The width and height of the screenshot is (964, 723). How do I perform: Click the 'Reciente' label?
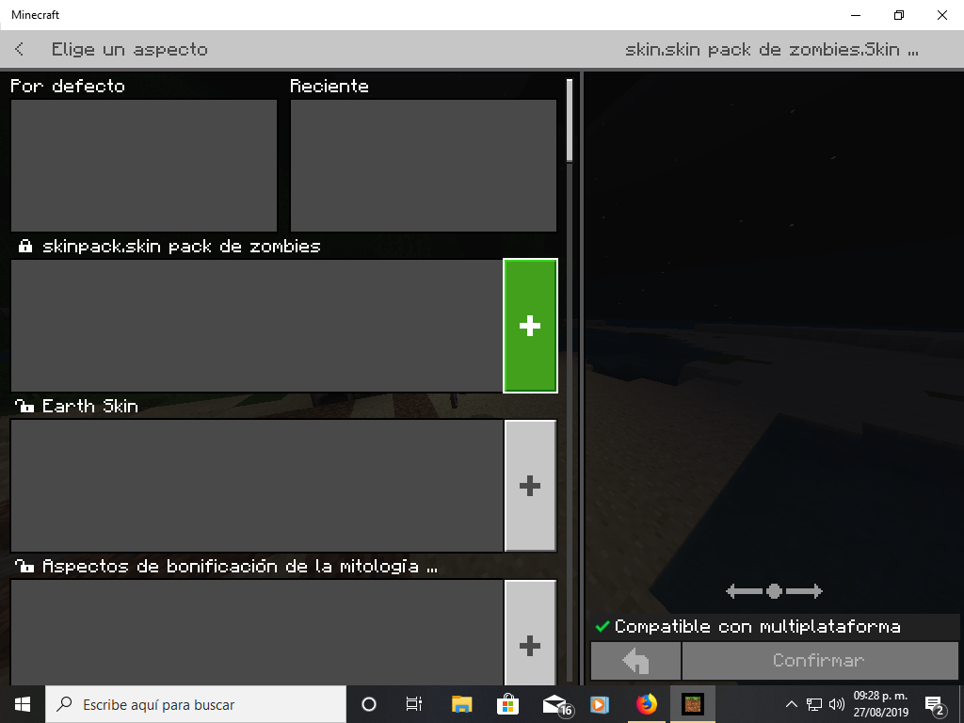tap(329, 86)
